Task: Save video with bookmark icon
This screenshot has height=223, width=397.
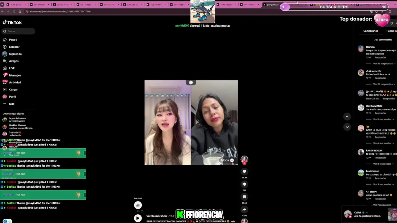Action: [244, 197]
